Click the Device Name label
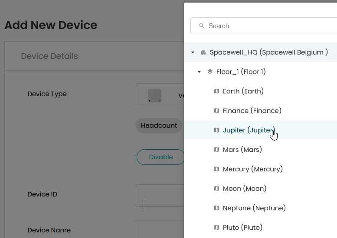Viewport: 337px width, 238px height. click(49, 230)
